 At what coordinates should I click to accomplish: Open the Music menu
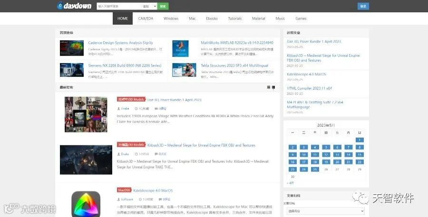pyautogui.click(x=280, y=19)
